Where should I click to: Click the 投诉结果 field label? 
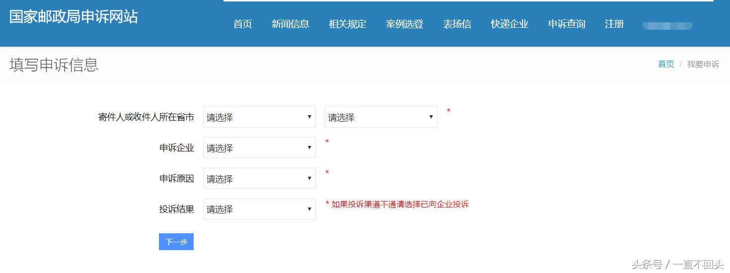click(177, 209)
